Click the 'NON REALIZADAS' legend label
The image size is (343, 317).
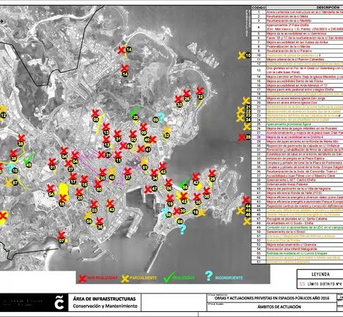pos(103,278)
